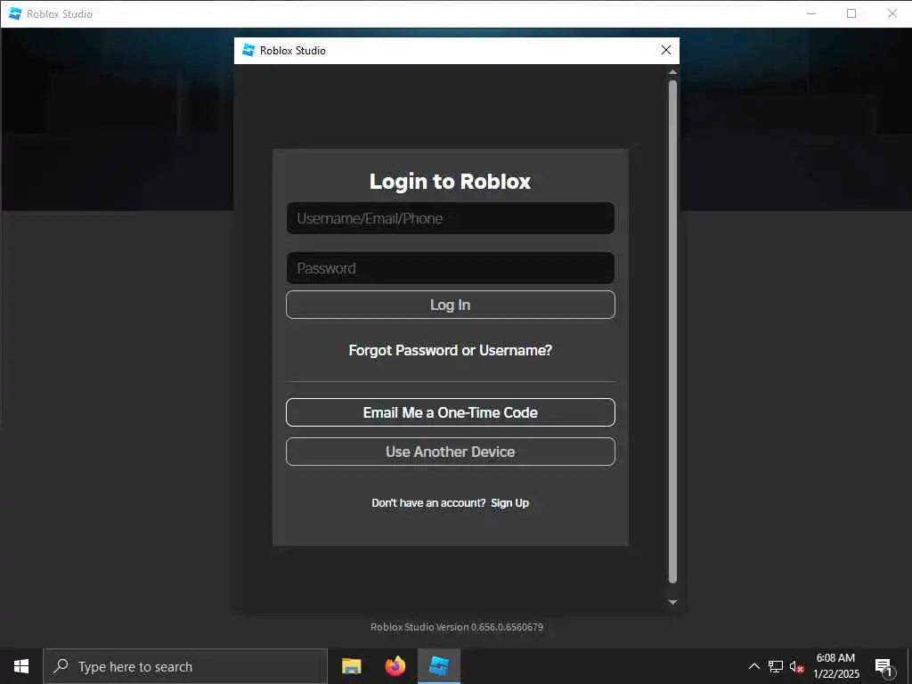Open the taskbar clock and date

[835, 666]
